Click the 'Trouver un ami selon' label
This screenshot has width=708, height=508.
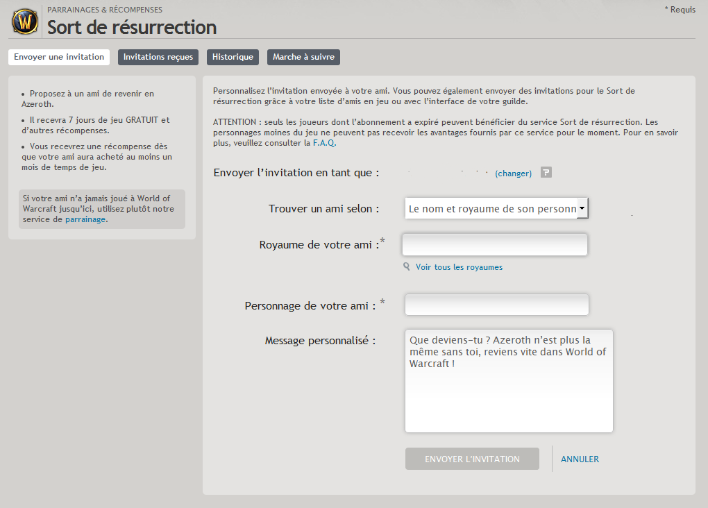(x=323, y=209)
